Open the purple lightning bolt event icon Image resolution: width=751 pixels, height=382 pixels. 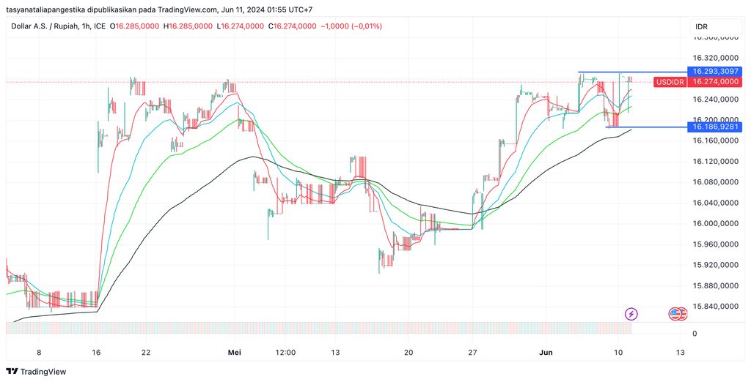click(x=631, y=314)
